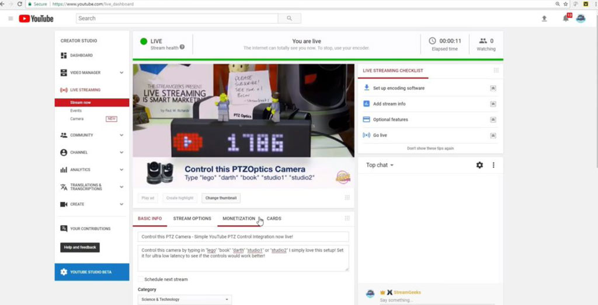Click the Channel person icon

click(64, 152)
